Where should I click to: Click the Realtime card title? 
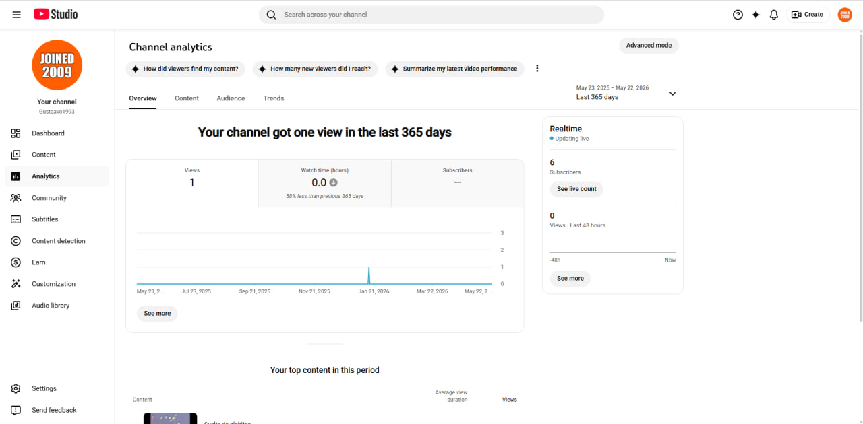(x=566, y=129)
